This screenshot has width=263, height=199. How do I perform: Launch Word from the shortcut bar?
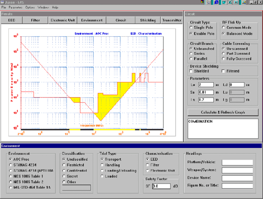pyautogui.click(x=224, y=2)
